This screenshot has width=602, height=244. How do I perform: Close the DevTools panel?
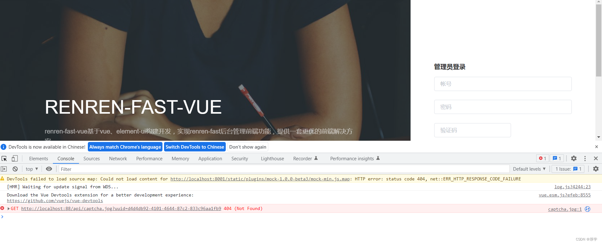click(596, 158)
